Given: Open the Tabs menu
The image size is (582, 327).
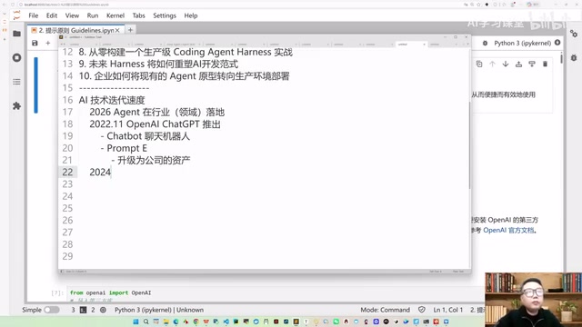Looking at the screenshot, I should tap(138, 15).
